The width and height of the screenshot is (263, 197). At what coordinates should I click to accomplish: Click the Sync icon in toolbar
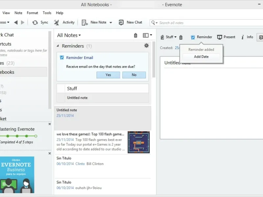35,22
